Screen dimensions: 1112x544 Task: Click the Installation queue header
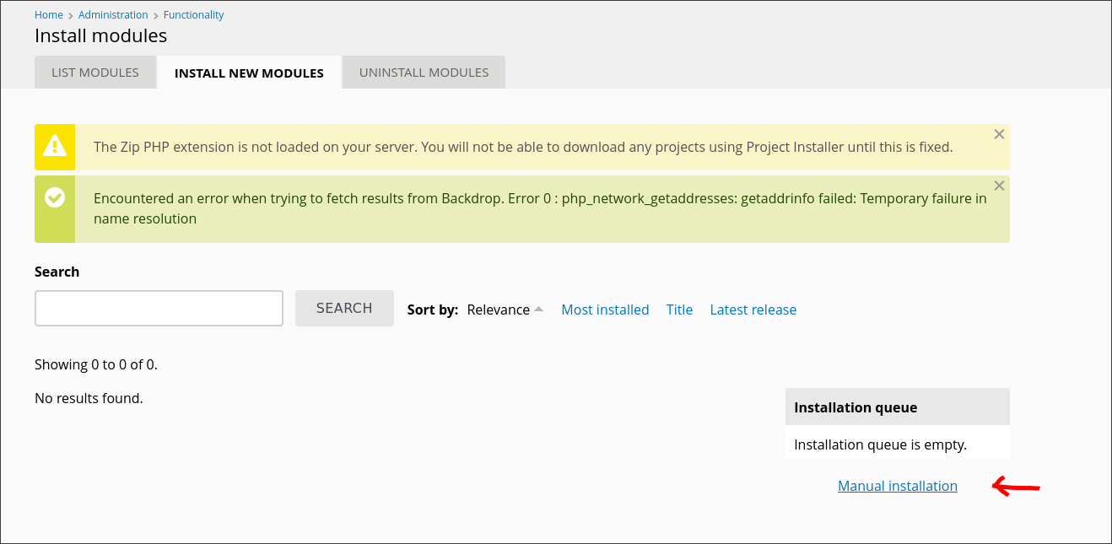(x=856, y=407)
